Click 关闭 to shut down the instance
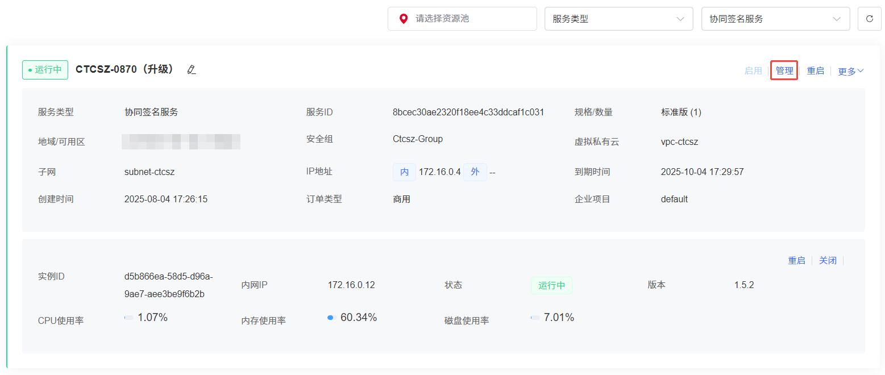 828,261
